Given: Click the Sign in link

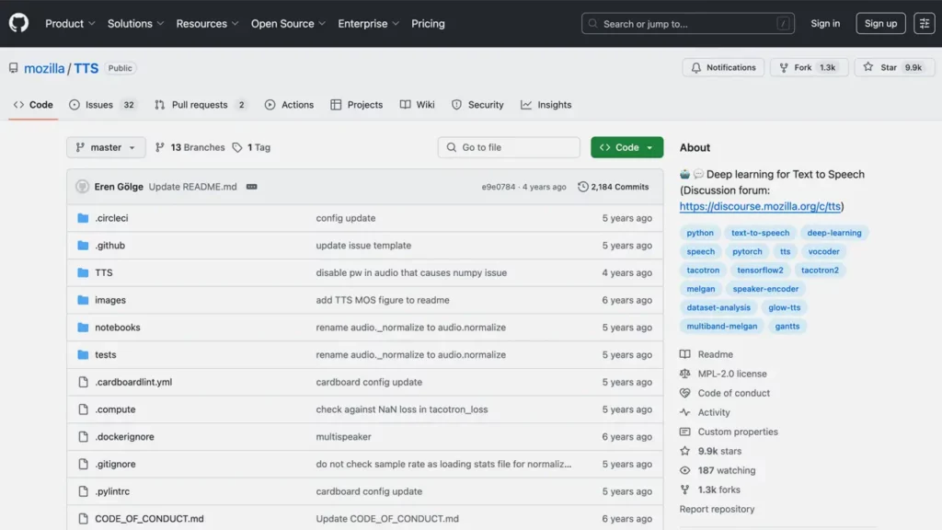Looking at the screenshot, I should [x=825, y=23].
